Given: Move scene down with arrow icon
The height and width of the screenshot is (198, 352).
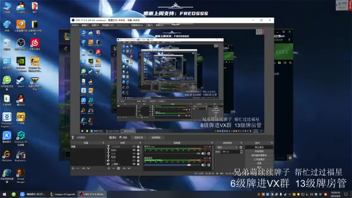Looking at the screenshot, I should (x=88, y=168).
